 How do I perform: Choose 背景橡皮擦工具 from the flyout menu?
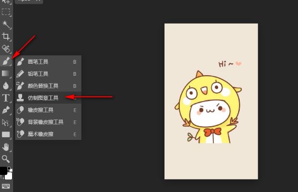click(48, 122)
